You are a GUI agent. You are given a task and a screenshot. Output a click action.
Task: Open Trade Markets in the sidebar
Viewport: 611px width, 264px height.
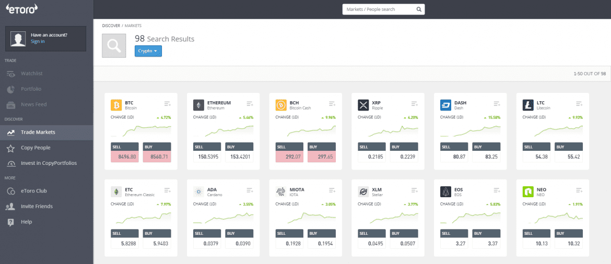pyautogui.click(x=38, y=133)
